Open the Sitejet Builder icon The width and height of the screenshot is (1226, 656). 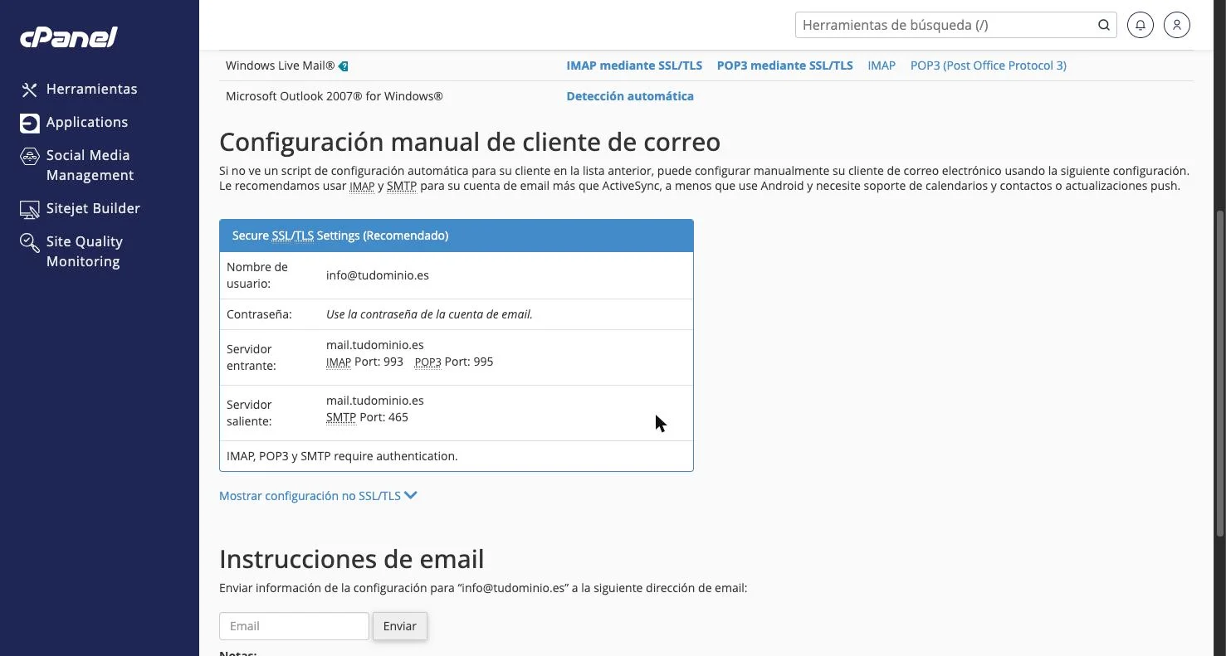point(30,209)
